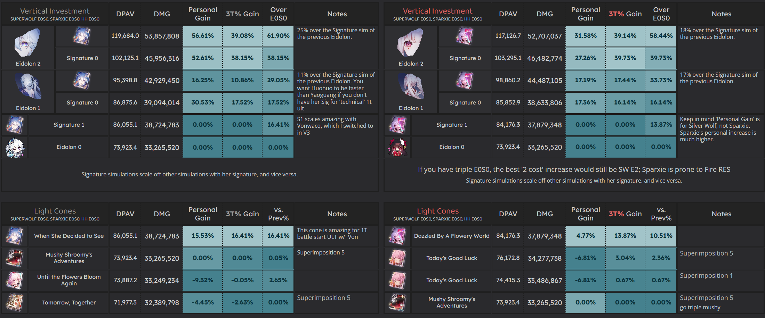
Task: Click the Until the Flowers Bloom Again icon
Action: pyautogui.click(x=15, y=281)
